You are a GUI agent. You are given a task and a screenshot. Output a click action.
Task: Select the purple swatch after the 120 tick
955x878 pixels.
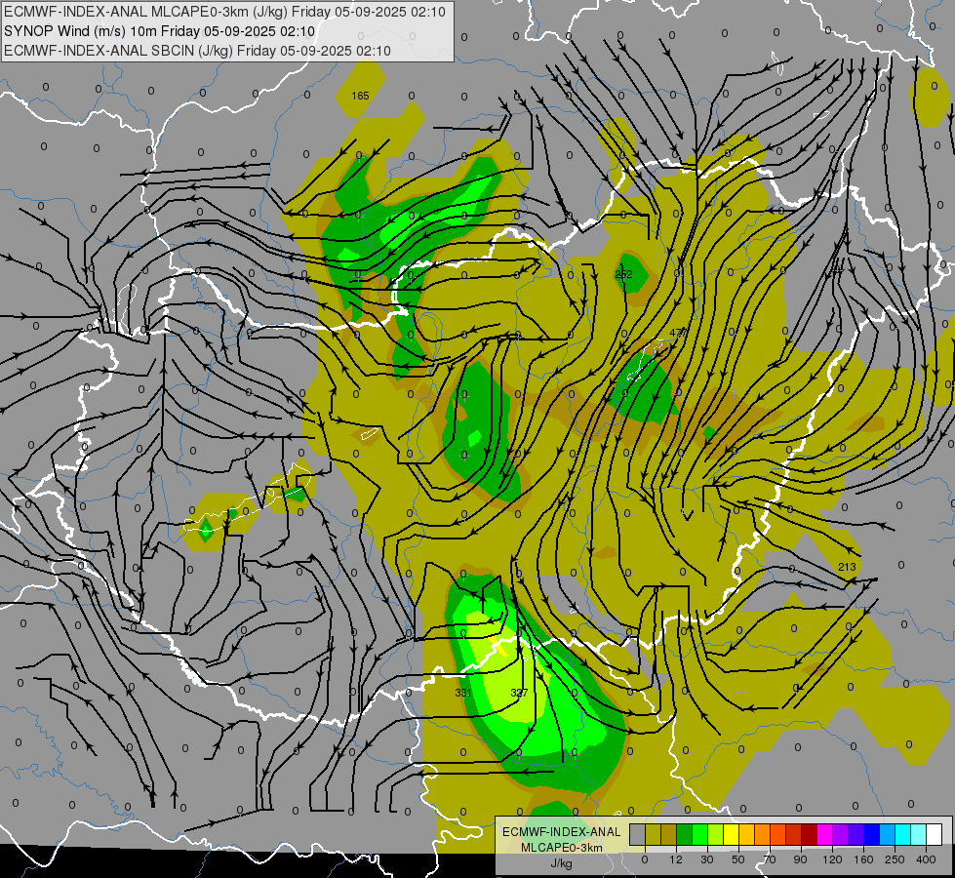click(x=841, y=834)
